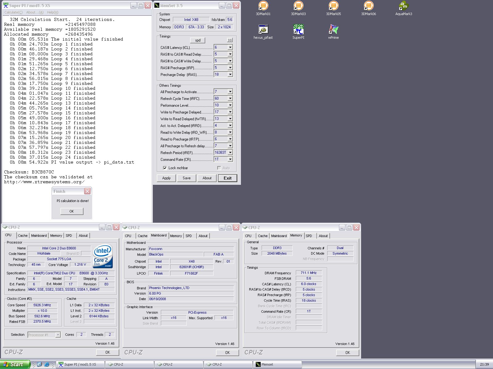
Task: Click the Super PI title bar icon
Action: click(6, 5)
